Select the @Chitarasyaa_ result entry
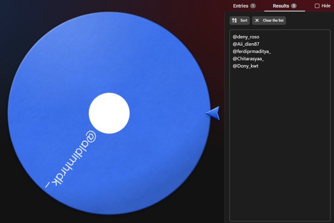The width and height of the screenshot is (334, 223). [248, 59]
